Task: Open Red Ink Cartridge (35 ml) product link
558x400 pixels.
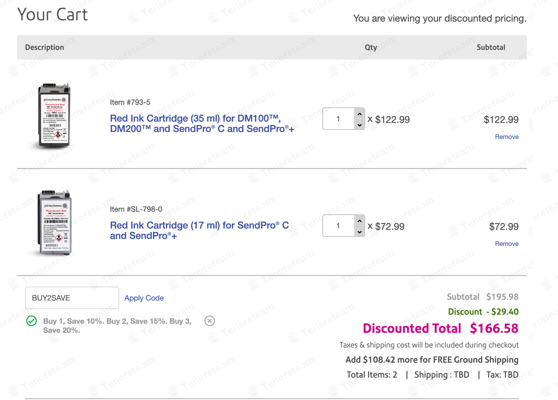Action: point(202,123)
